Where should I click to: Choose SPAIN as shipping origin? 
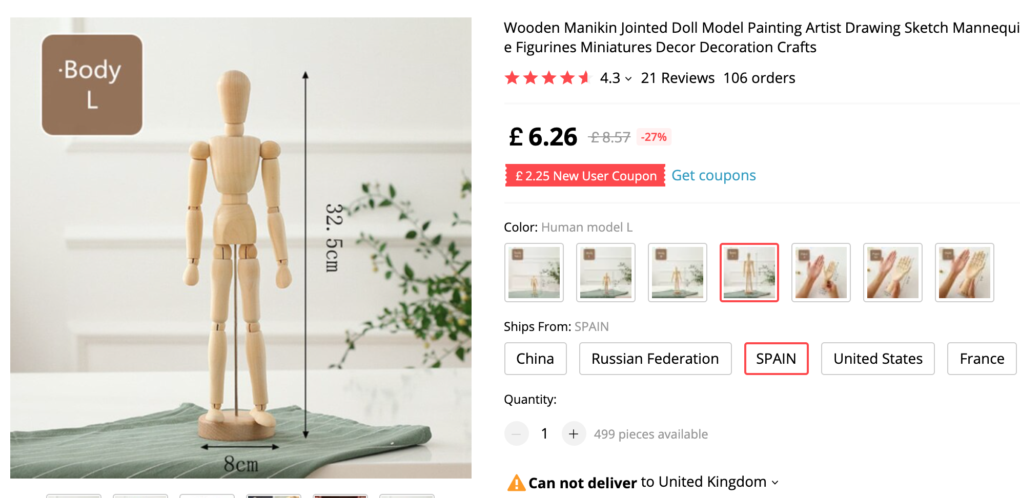tap(776, 359)
